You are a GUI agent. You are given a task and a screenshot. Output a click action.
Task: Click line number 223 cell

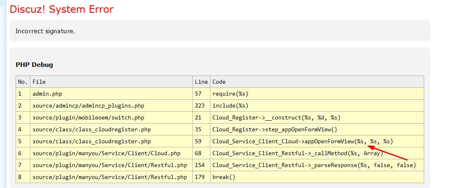pos(201,105)
